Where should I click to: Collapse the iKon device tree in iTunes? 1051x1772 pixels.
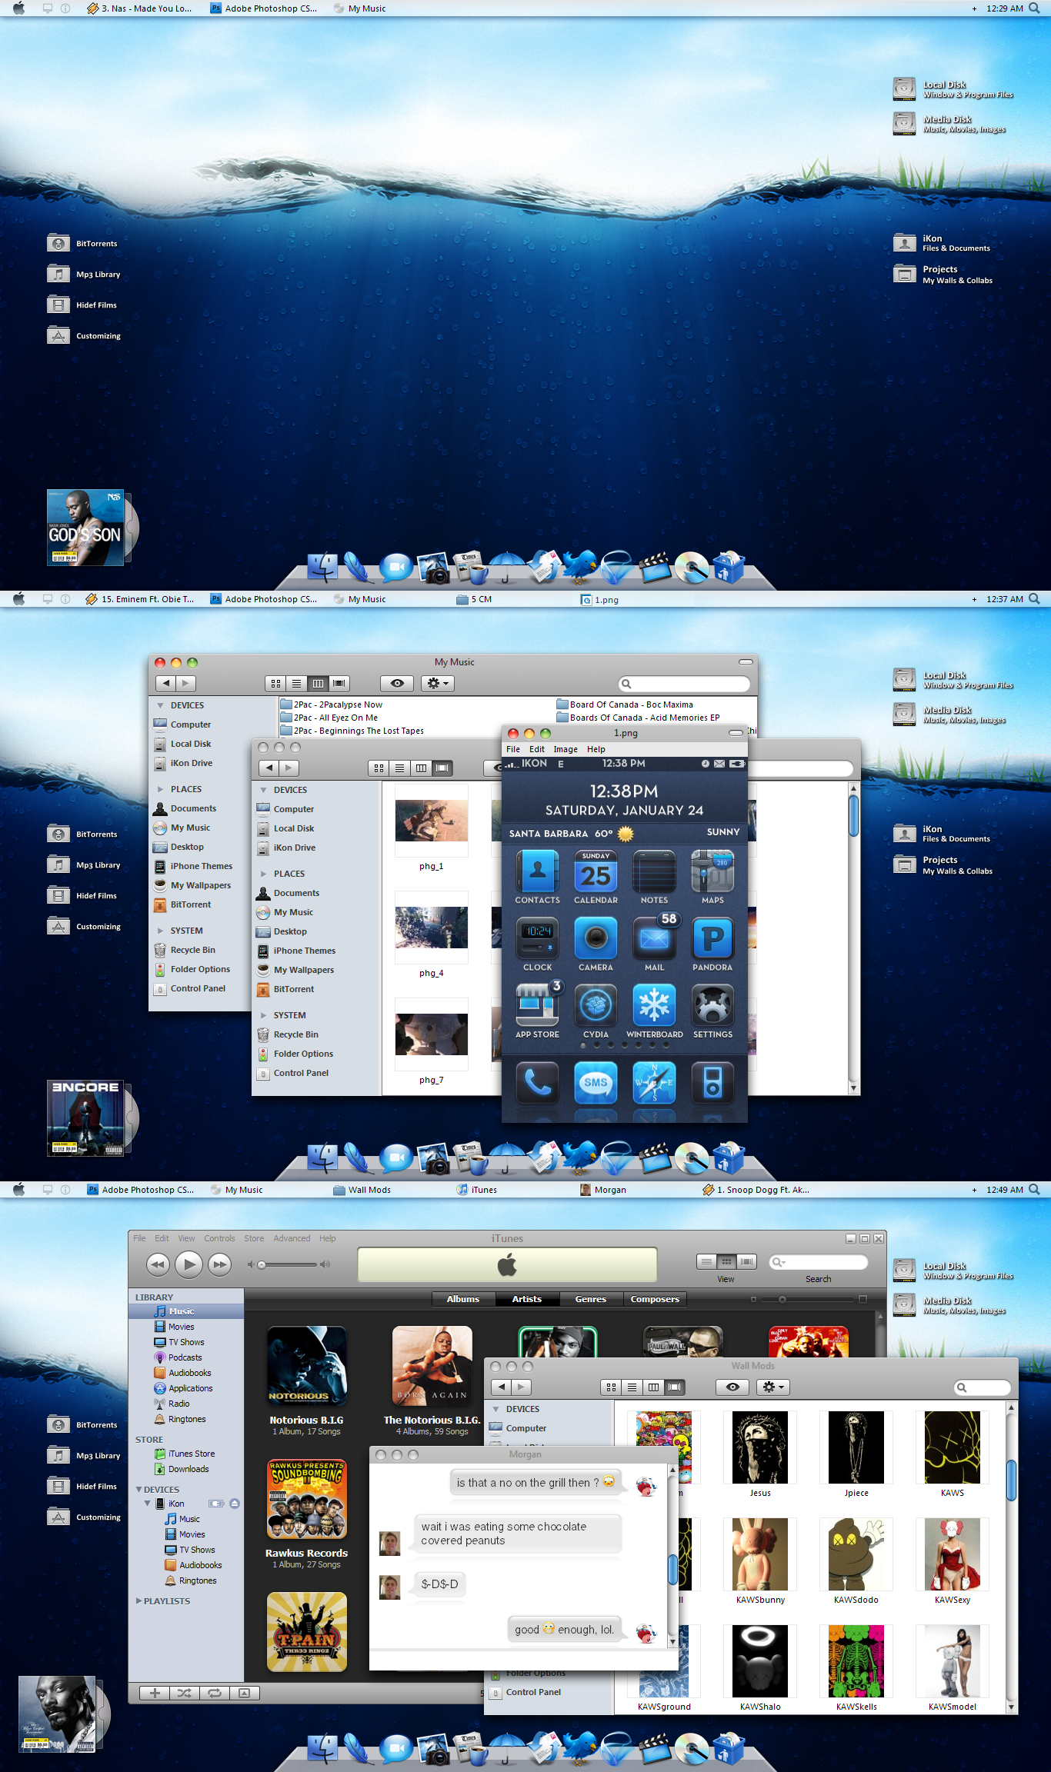point(148,1503)
